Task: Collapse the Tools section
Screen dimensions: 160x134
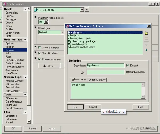Action: (x=25, y=95)
